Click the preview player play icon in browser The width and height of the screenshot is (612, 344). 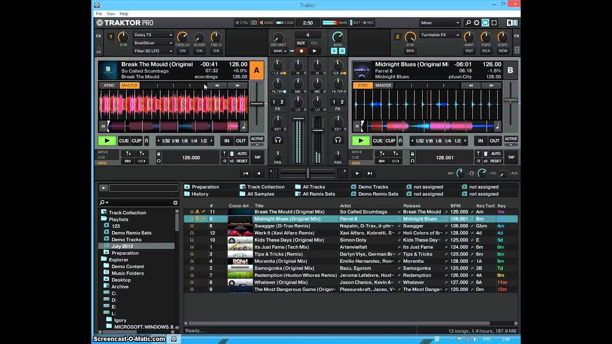pos(103,188)
